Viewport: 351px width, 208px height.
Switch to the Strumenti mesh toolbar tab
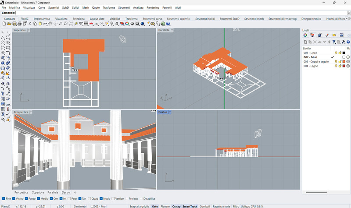254,19
